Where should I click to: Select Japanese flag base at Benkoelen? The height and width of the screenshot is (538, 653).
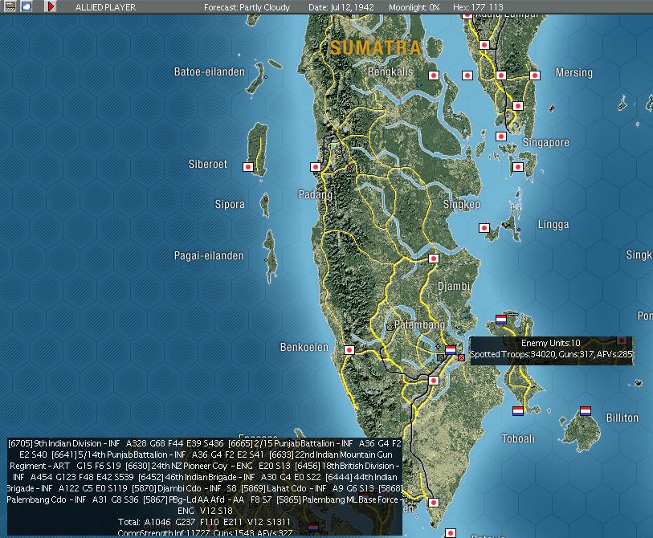349,350
